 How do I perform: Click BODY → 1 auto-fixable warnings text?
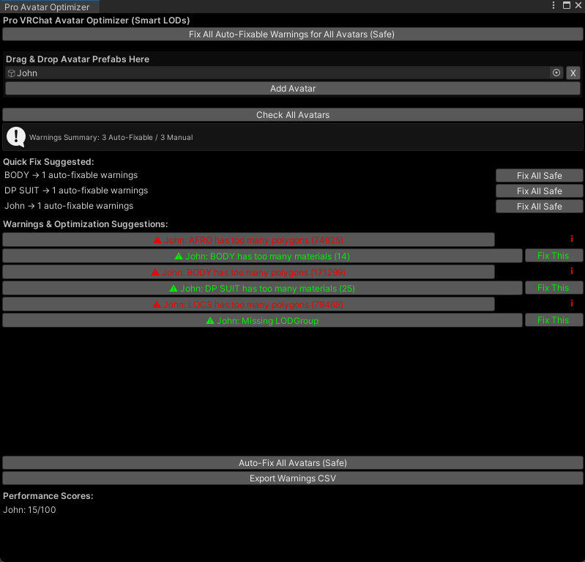[x=71, y=175]
